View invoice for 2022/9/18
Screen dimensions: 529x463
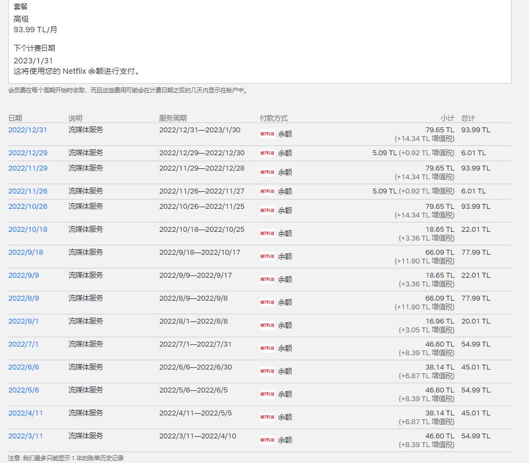(x=26, y=253)
